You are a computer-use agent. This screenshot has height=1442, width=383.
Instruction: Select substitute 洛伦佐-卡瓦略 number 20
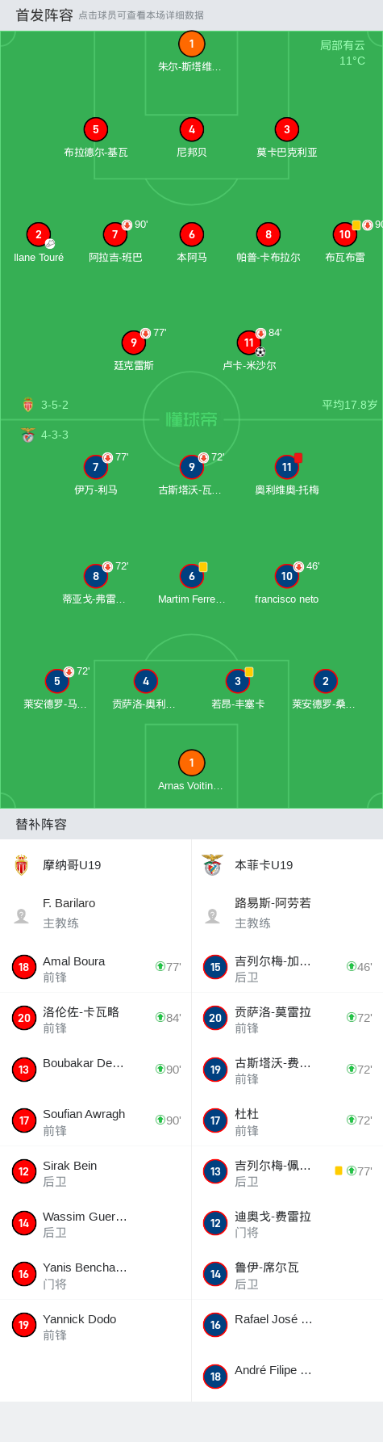(x=95, y=1018)
